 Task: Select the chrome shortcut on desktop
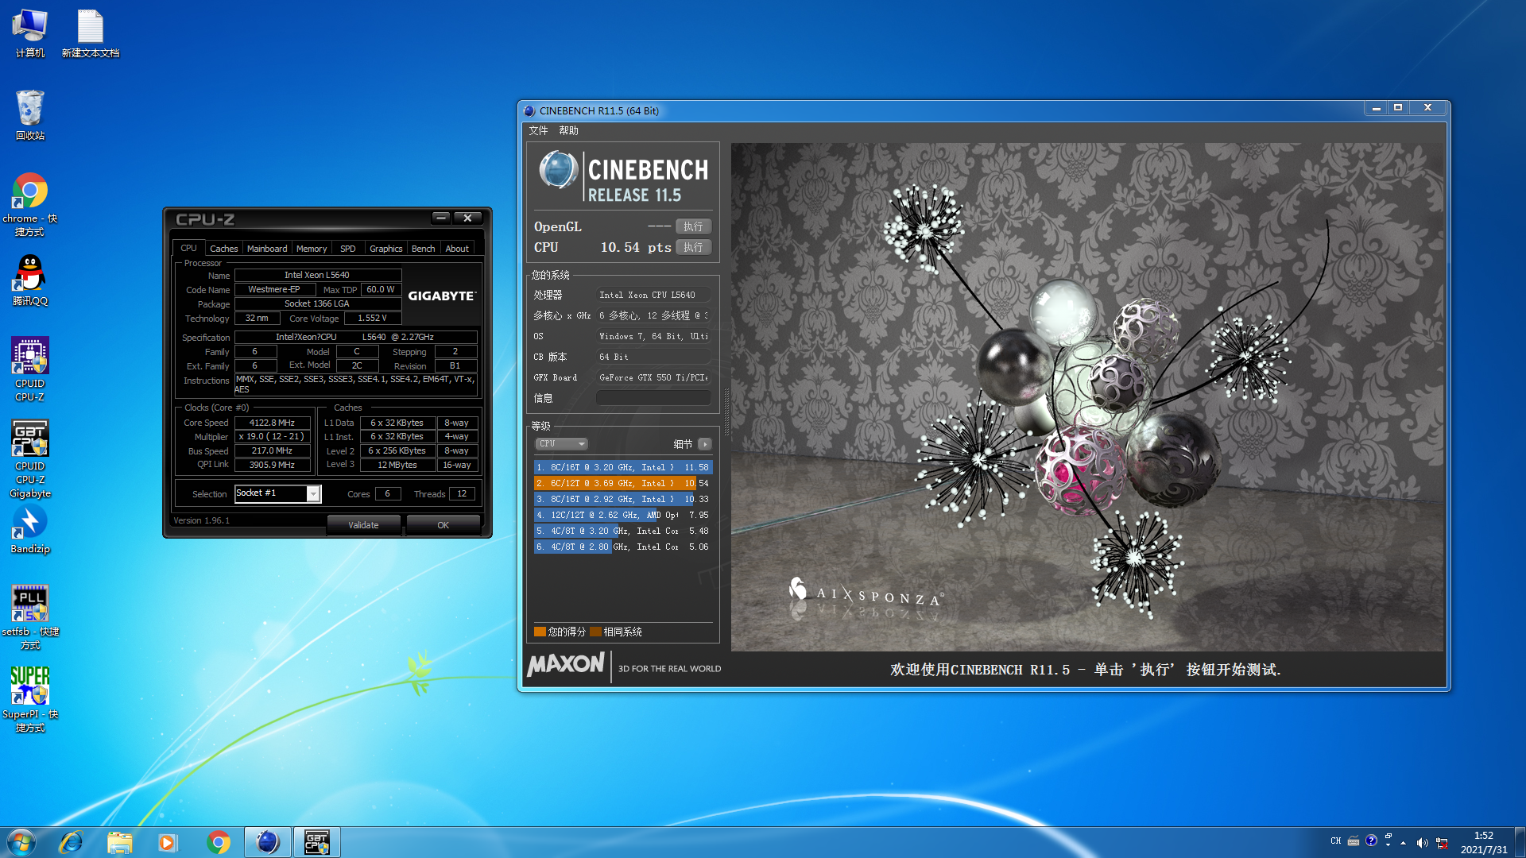pyautogui.click(x=29, y=205)
